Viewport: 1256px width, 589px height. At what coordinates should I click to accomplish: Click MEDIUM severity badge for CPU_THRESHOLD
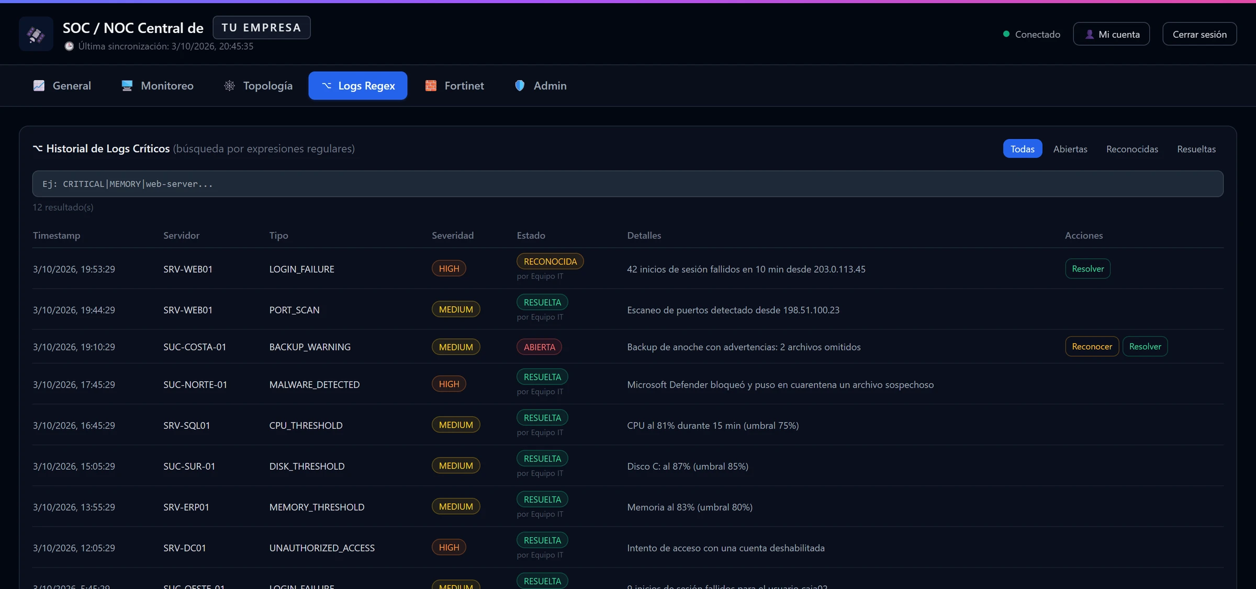click(456, 425)
